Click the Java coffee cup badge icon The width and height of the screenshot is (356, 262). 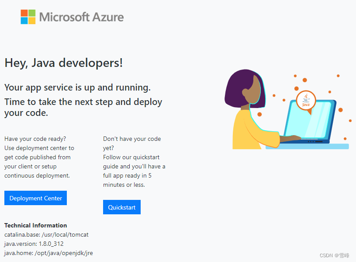tap(306, 100)
